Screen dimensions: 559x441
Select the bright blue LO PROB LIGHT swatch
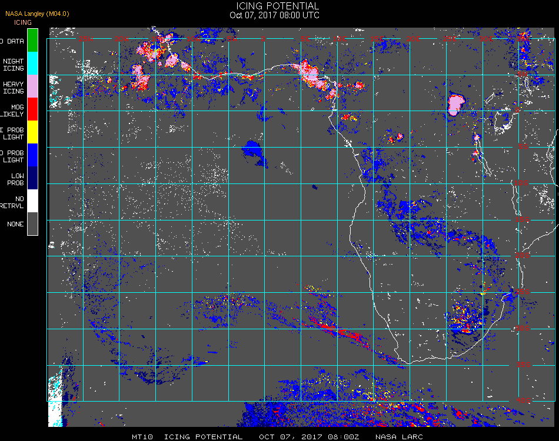[x=33, y=155]
